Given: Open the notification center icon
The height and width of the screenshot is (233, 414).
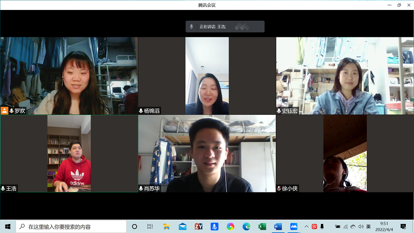Looking at the screenshot, I should 403,226.
